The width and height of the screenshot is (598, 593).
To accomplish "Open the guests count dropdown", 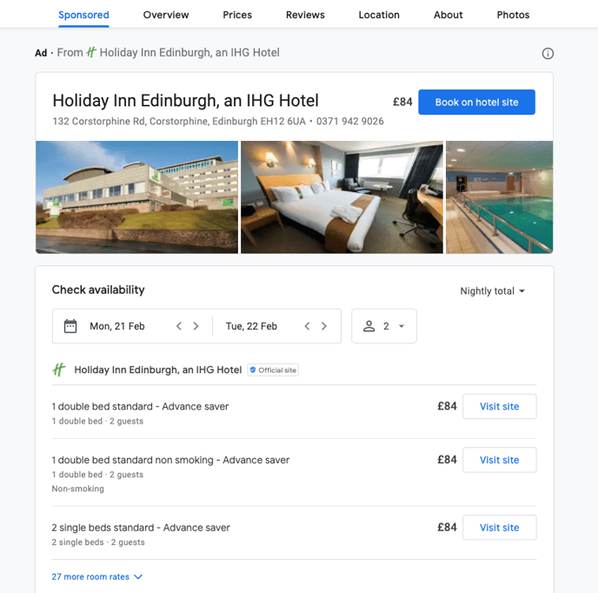I will coord(384,326).
